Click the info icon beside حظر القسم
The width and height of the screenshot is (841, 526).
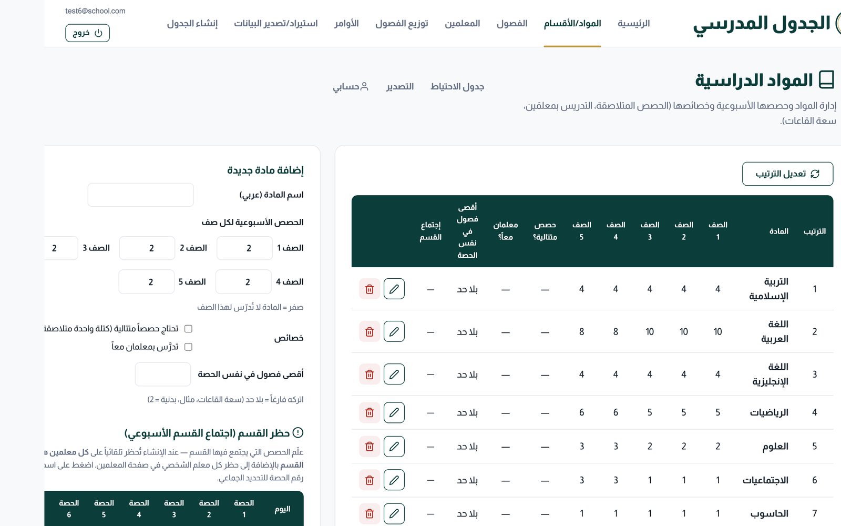coord(298,433)
